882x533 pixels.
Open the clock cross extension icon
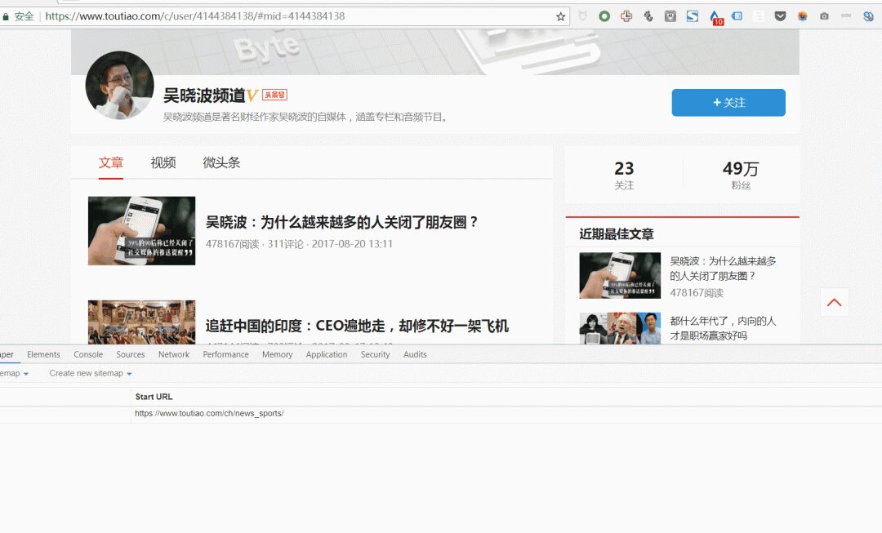click(626, 16)
